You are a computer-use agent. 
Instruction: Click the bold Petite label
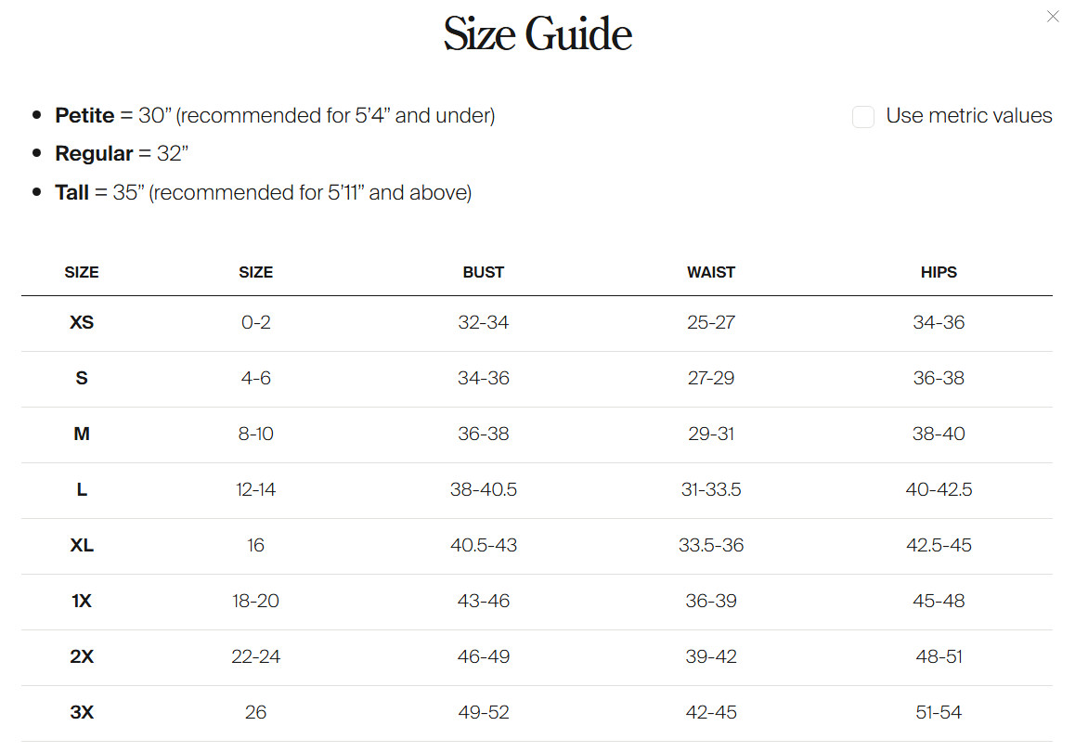click(84, 116)
